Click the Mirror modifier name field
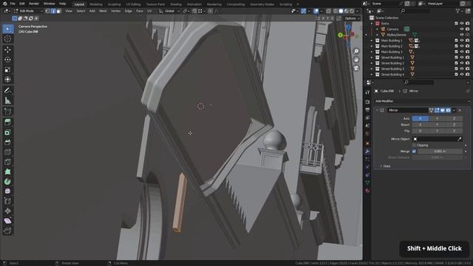The width and height of the screenshot is (473, 266). click(407, 110)
